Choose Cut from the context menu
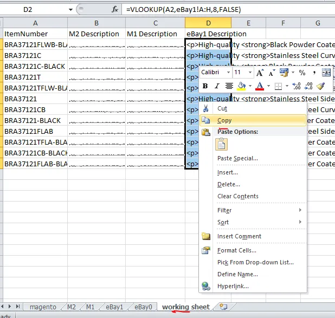 pyautogui.click(x=253, y=108)
